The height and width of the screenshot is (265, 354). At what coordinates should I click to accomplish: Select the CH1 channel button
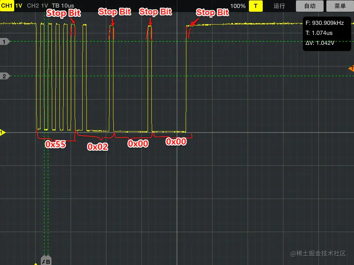pos(7,6)
